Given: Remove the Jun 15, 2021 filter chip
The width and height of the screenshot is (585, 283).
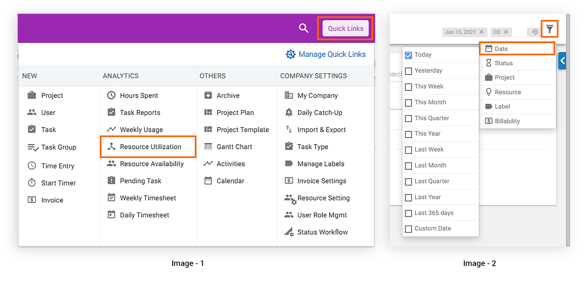Looking at the screenshot, I should (481, 32).
